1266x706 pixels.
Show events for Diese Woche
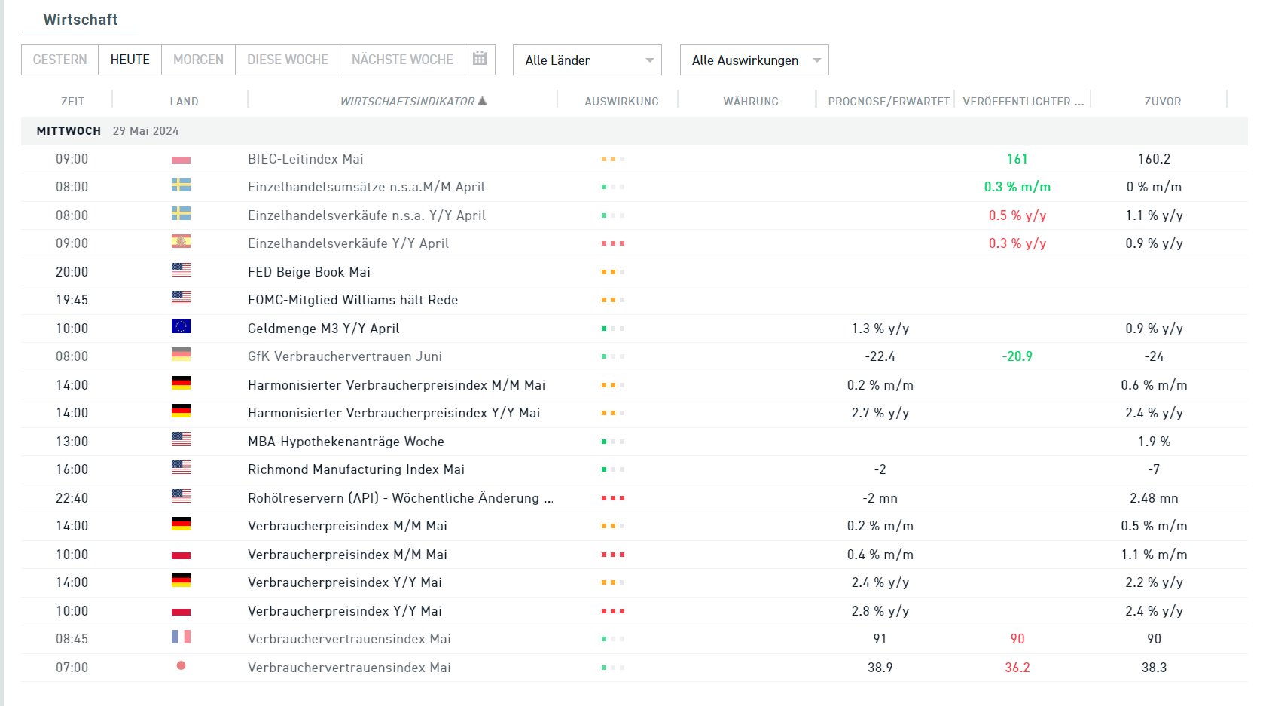coord(288,60)
